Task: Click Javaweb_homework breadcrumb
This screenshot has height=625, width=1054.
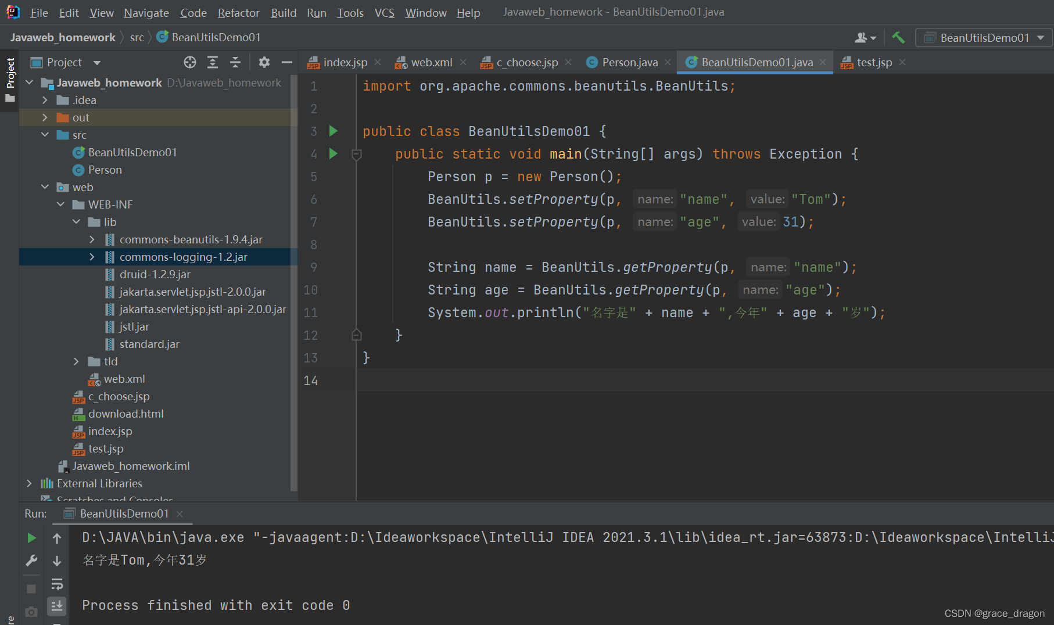Action: [x=63, y=38]
